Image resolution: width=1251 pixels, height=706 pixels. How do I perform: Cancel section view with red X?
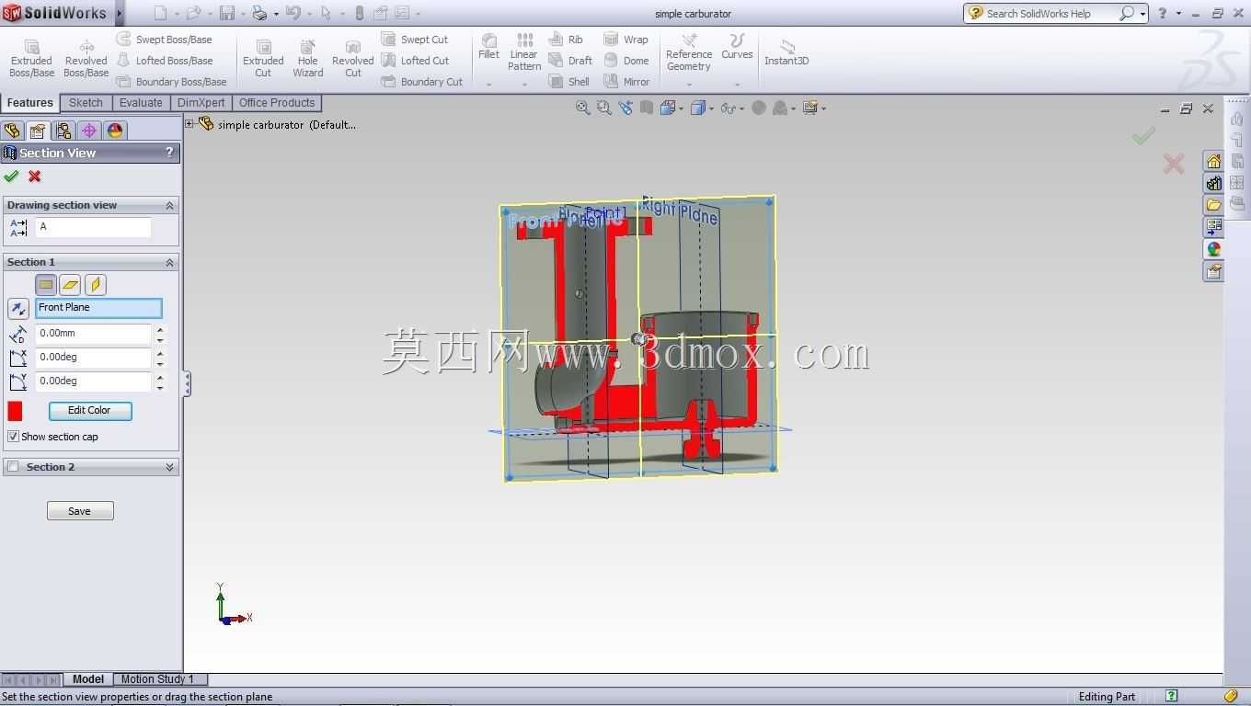coord(35,176)
